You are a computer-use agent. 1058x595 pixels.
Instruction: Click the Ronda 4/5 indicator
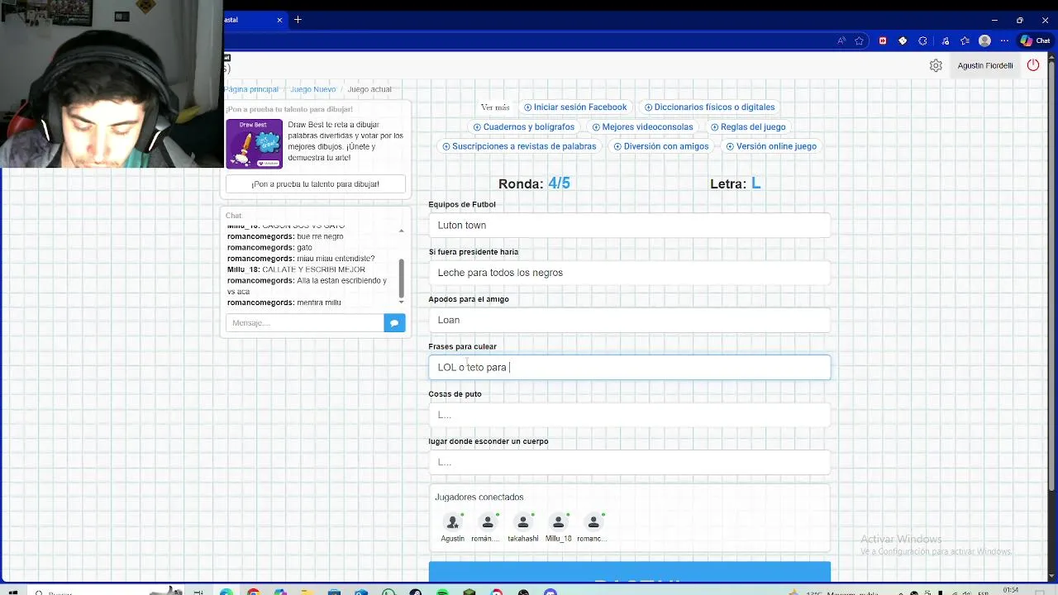(x=534, y=183)
